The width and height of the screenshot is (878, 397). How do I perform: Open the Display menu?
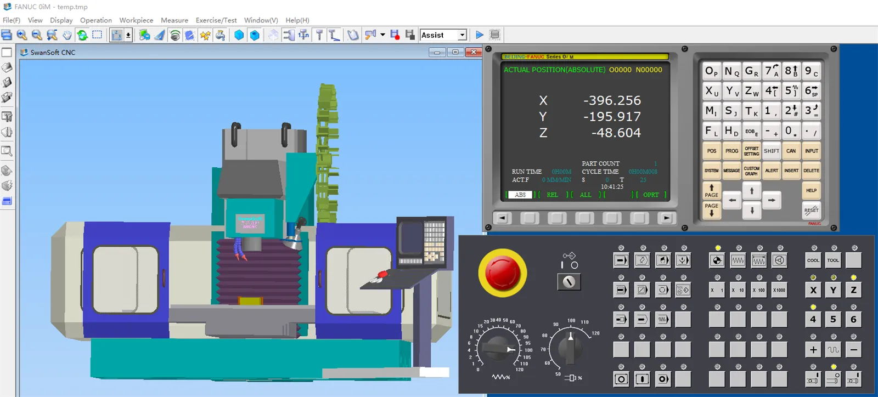click(61, 20)
